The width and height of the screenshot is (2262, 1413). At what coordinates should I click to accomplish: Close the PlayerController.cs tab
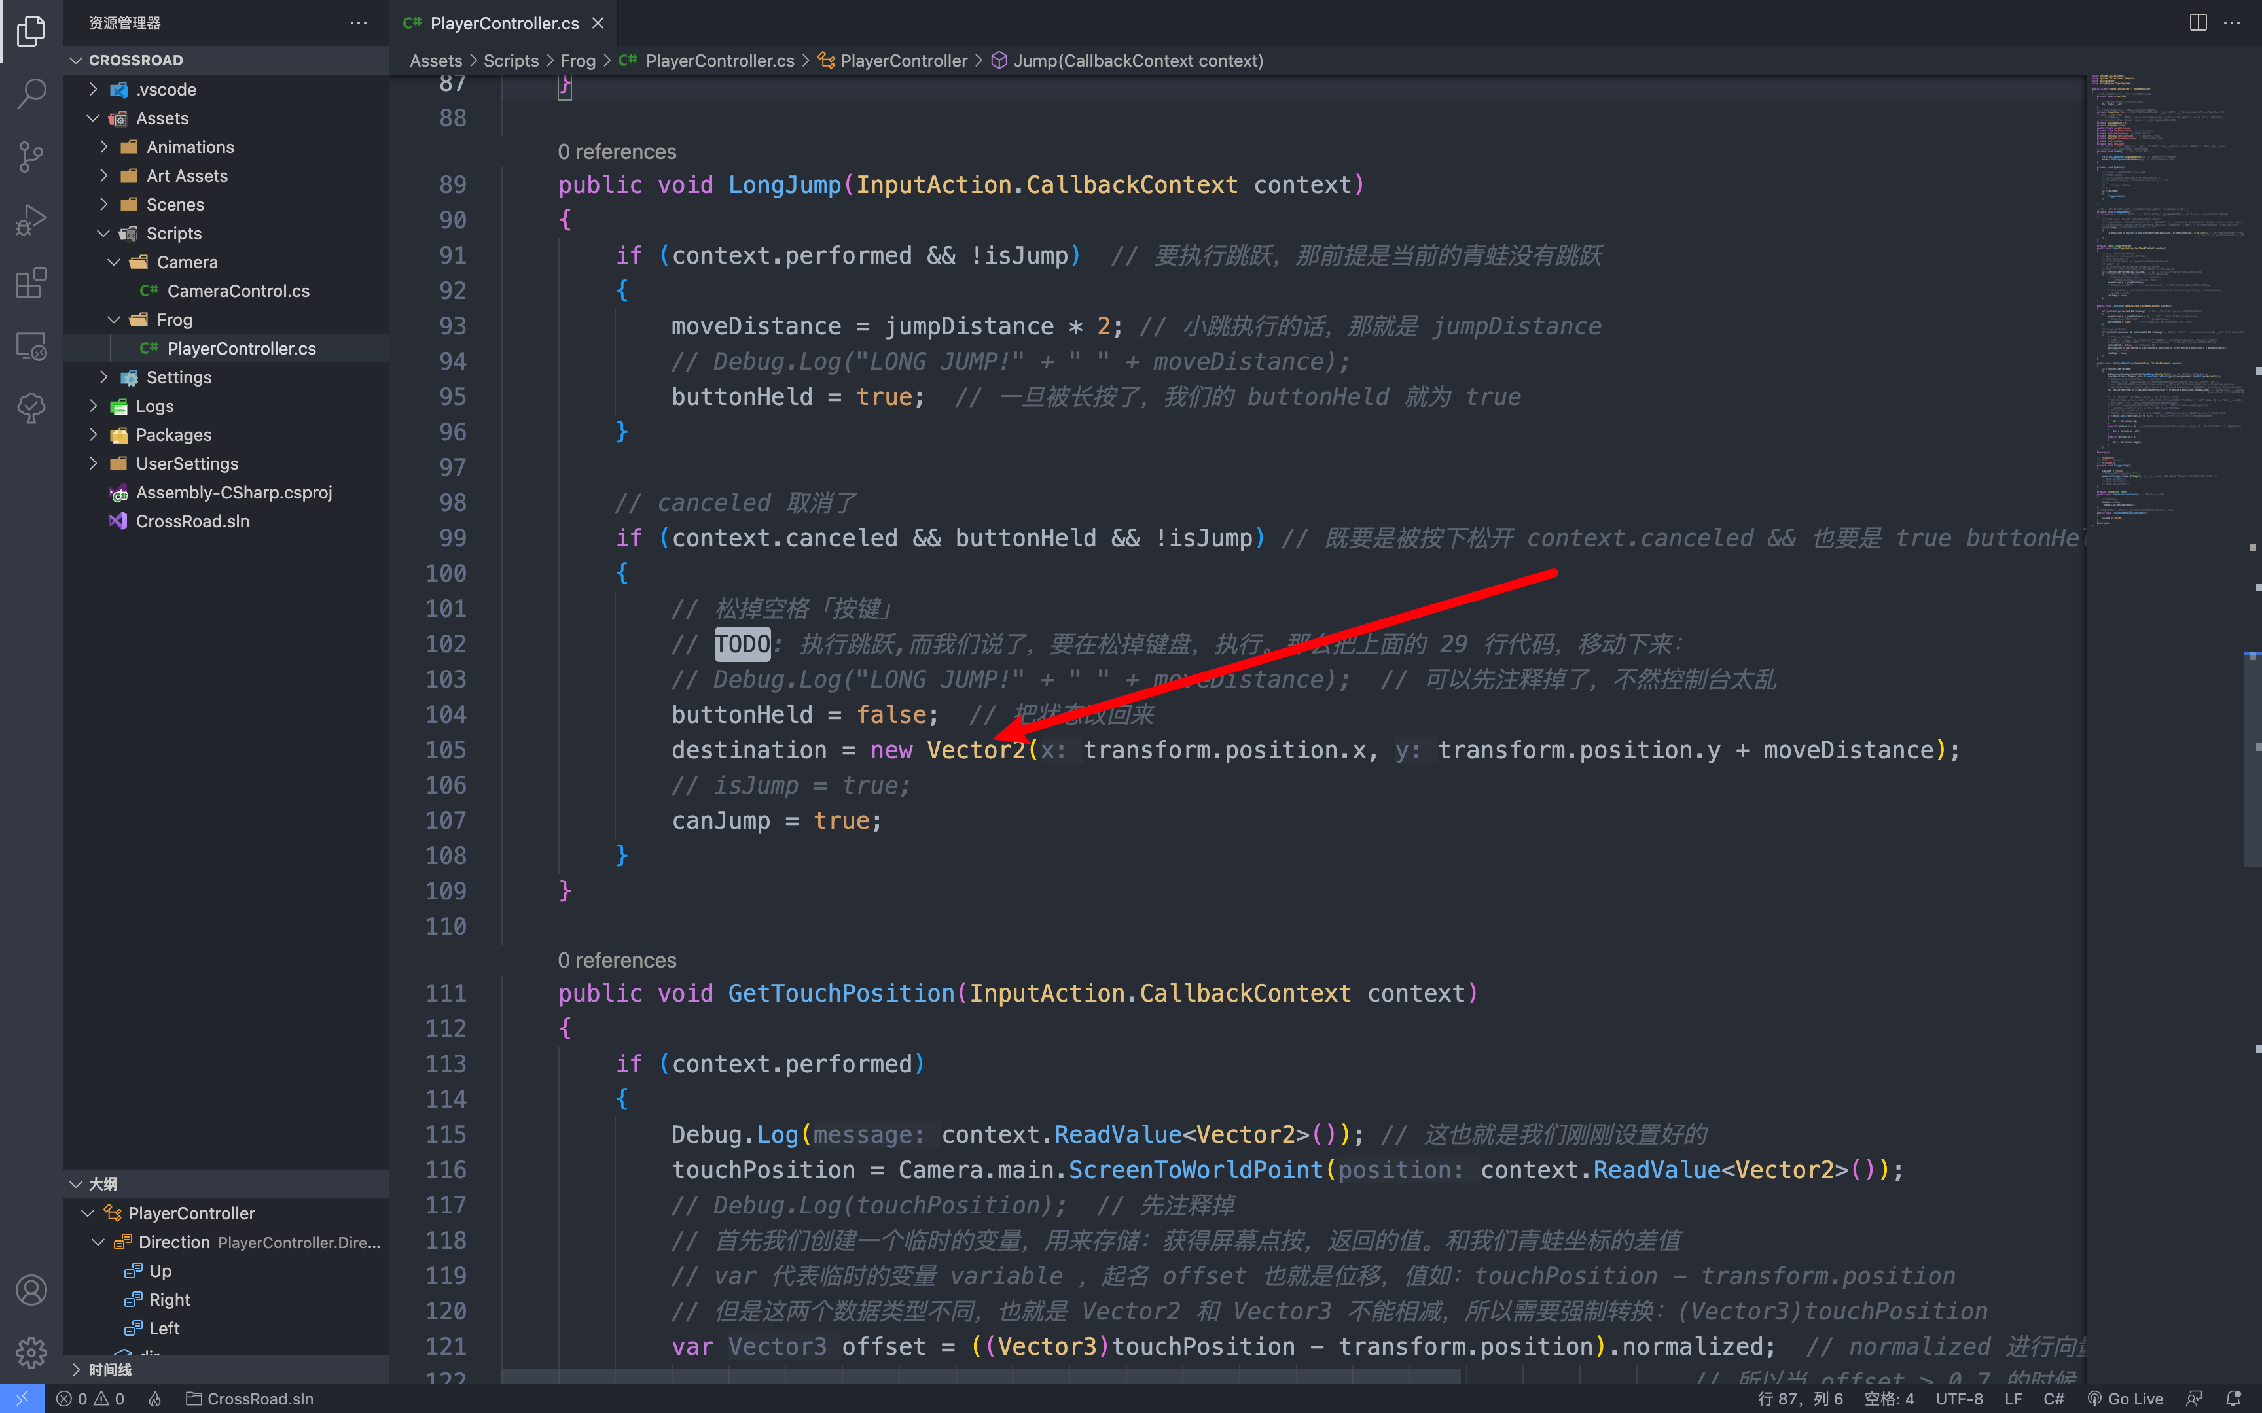click(x=598, y=24)
